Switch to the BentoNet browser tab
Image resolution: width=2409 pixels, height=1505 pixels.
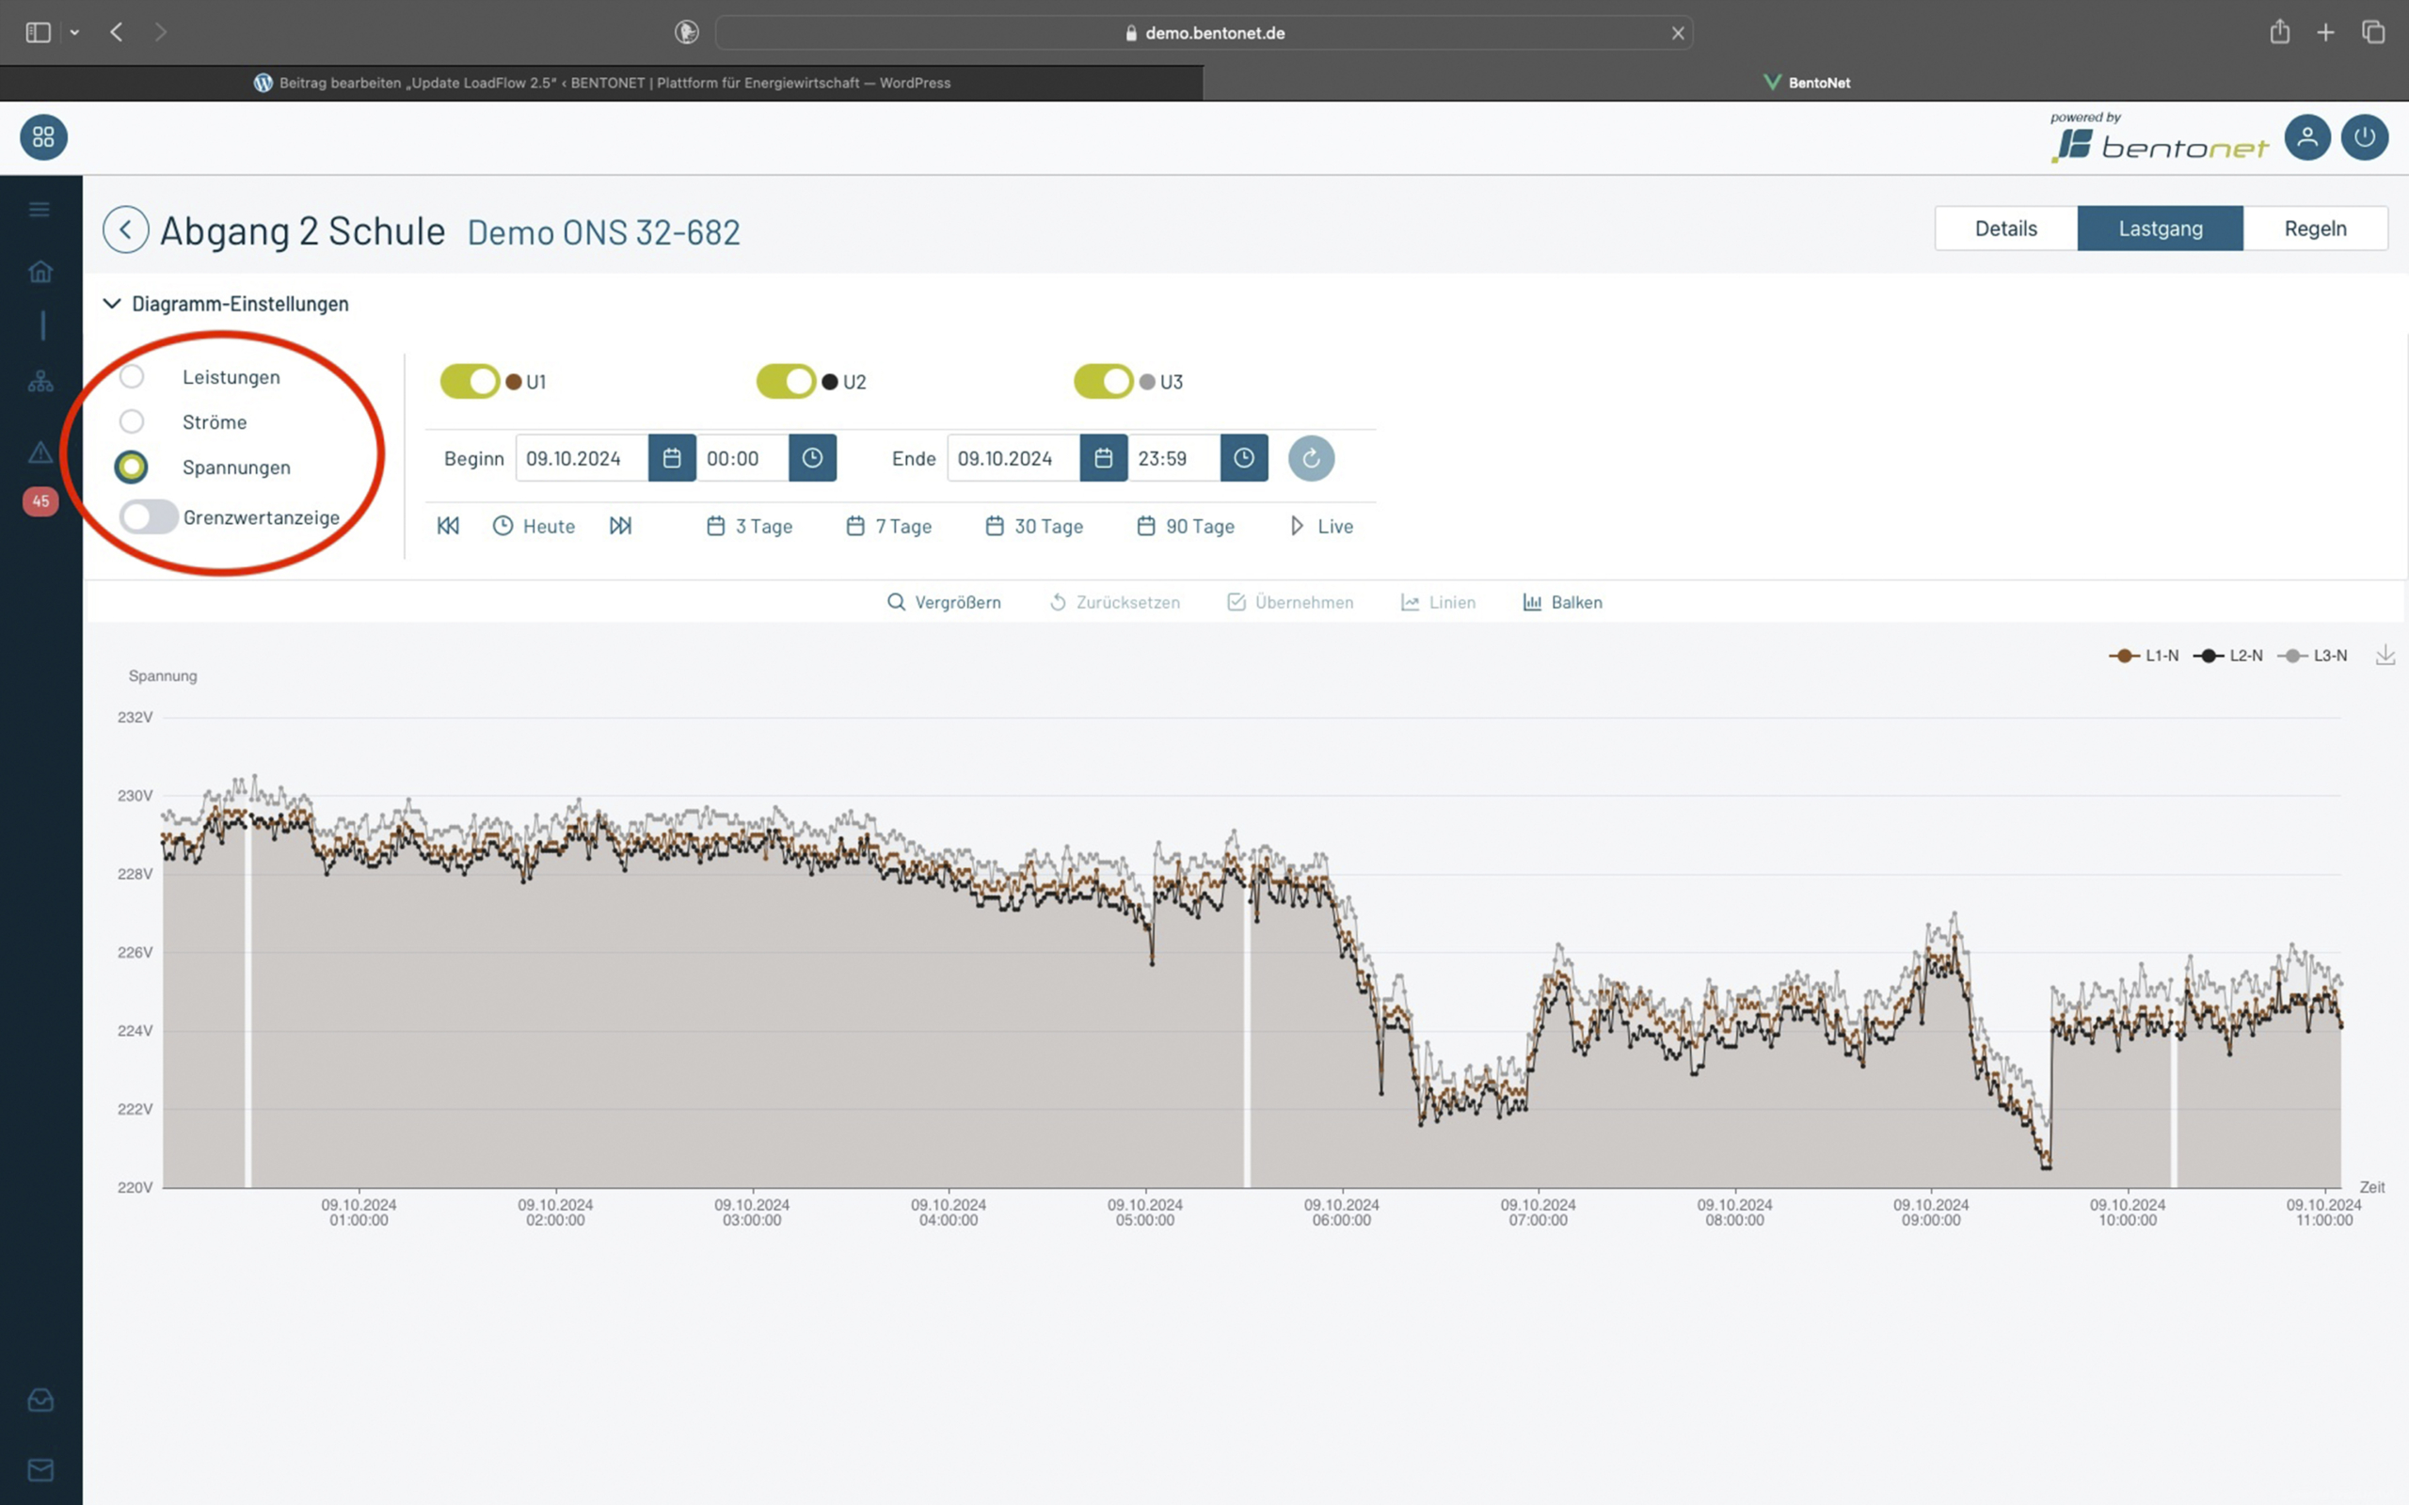pos(1806,83)
